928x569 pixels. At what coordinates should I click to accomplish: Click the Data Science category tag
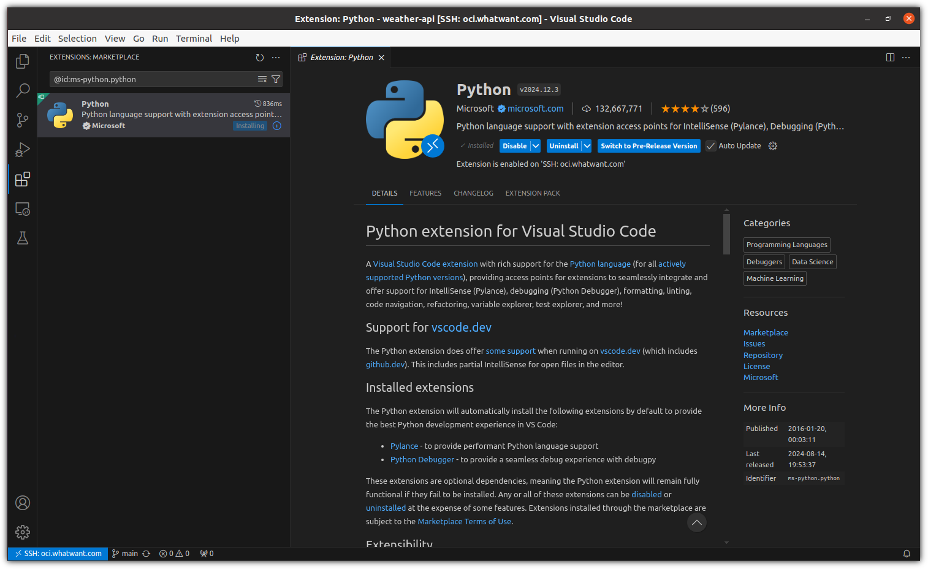pyautogui.click(x=813, y=262)
